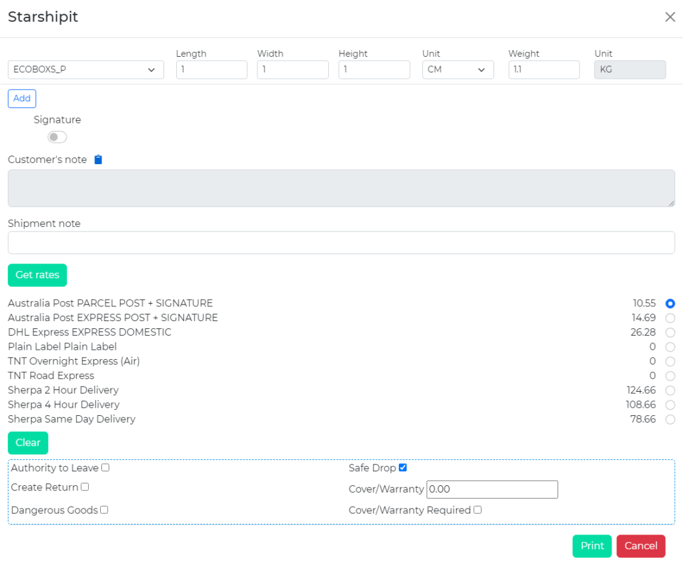The image size is (683, 574).
Task: Click the Get rates button
Action: click(37, 274)
